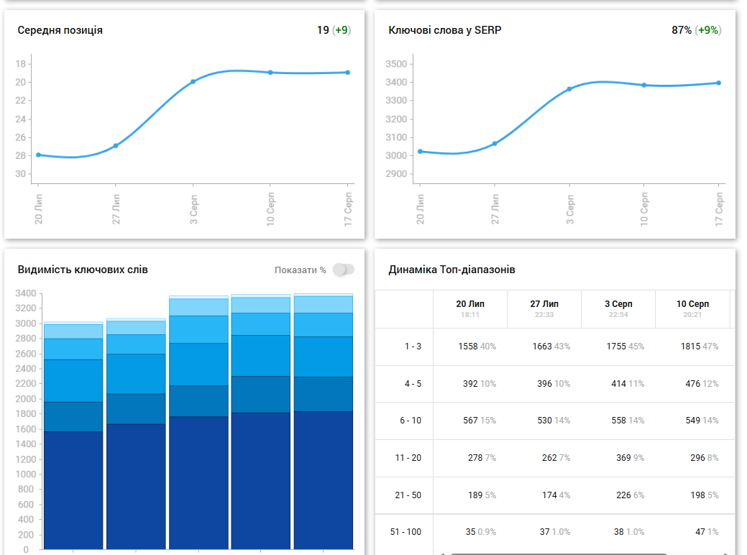Toggle the Показати % switch
Image resolution: width=747 pixels, height=555 pixels.
[x=344, y=270]
